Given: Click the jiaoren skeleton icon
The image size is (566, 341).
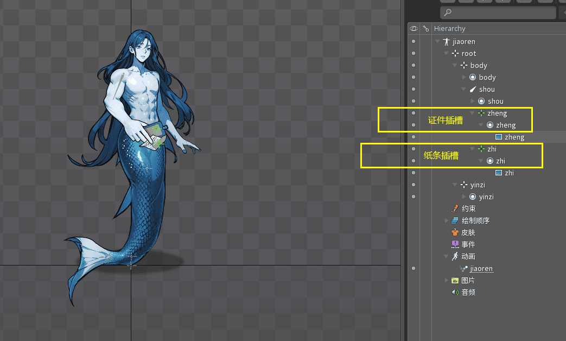Looking at the screenshot, I should 446,41.
